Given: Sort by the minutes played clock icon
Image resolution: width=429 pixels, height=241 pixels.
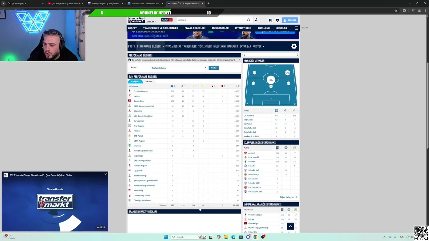Looking at the screenshot, I should coord(238,86).
